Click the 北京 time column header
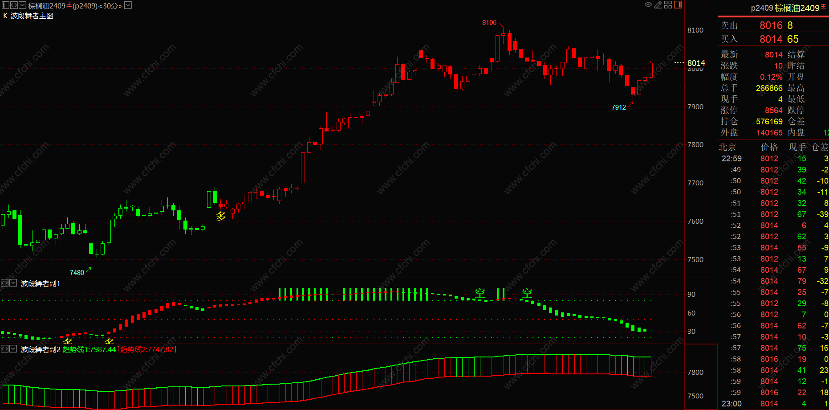This screenshot has height=410, width=829. [x=728, y=147]
